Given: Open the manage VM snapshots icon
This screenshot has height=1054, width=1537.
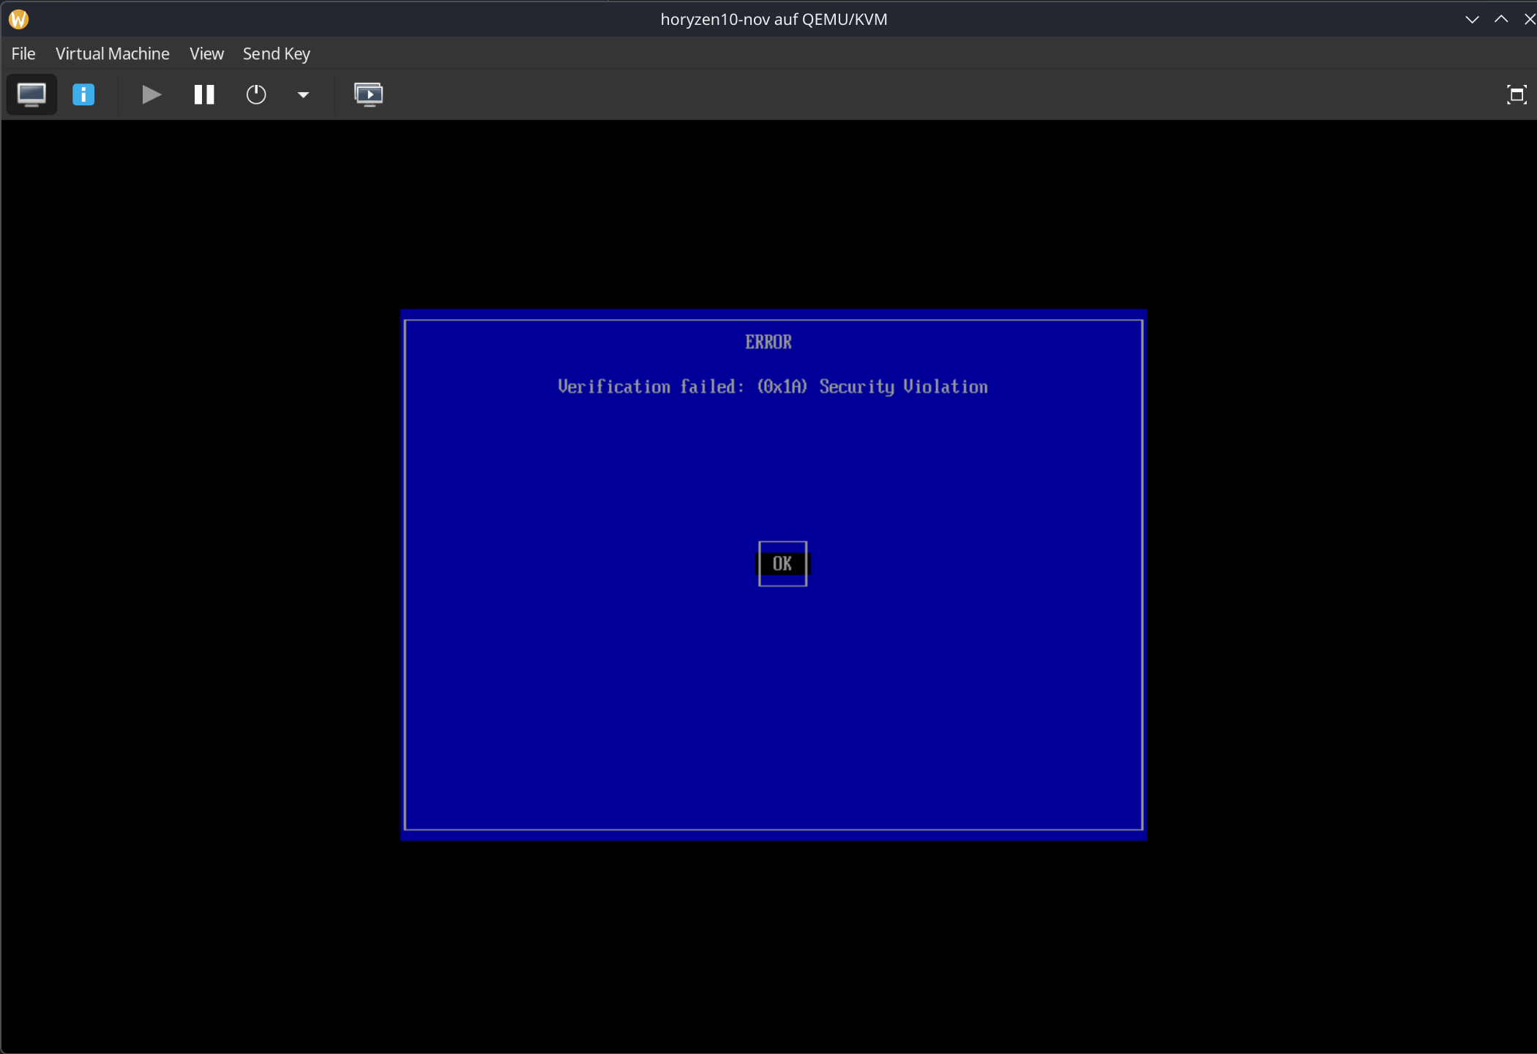Looking at the screenshot, I should pyautogui.click(x=368, y=94).
